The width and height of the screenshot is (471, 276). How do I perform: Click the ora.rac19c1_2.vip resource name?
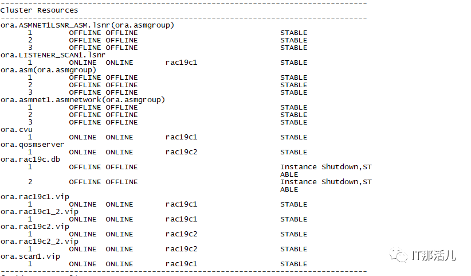click(x=39, y=212)
